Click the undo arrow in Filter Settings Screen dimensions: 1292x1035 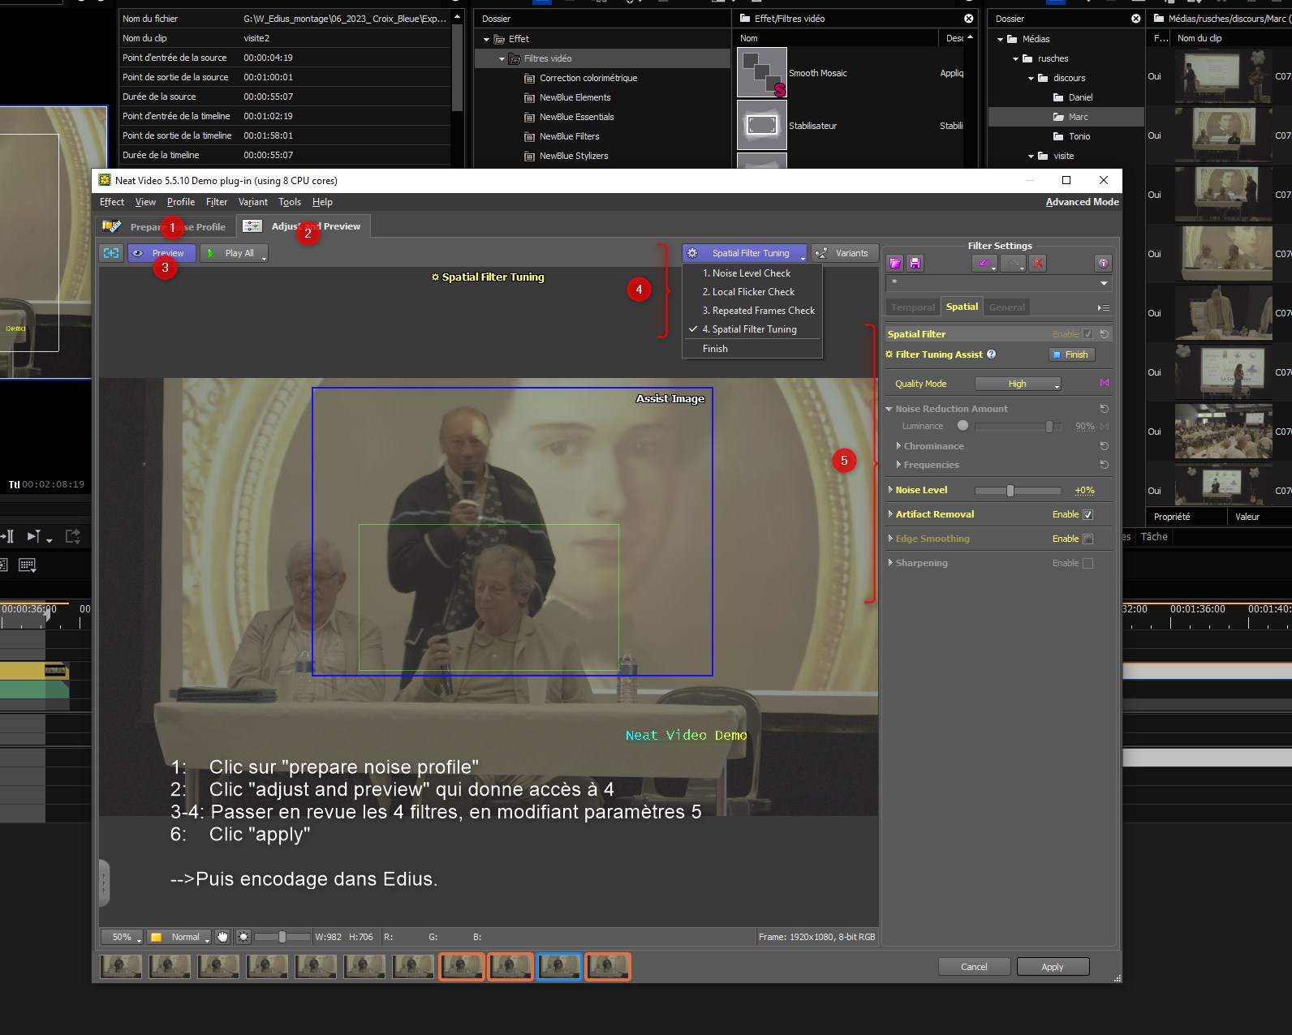(984, 264)
